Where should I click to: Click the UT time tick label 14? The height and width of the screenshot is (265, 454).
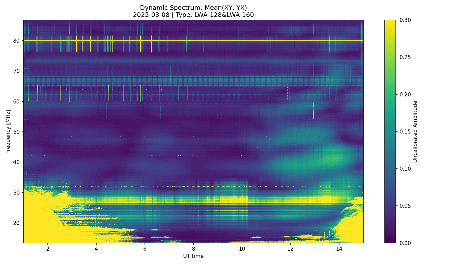tap(339, 249)
